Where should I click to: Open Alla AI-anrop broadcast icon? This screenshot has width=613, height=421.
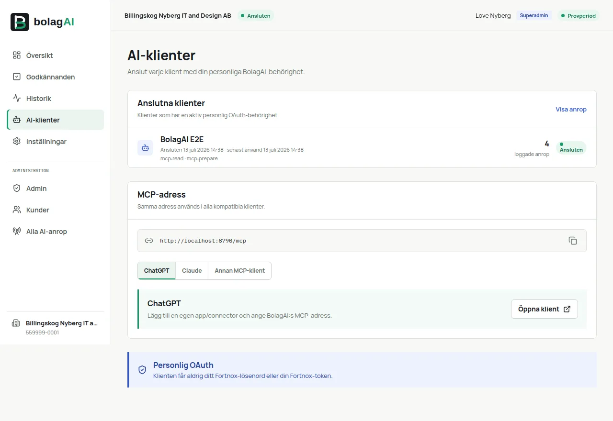tap(17, 231)
